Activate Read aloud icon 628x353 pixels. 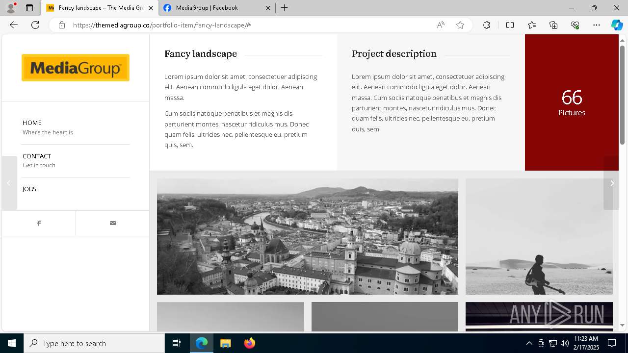pyautogui.click(x=441, y=25)
